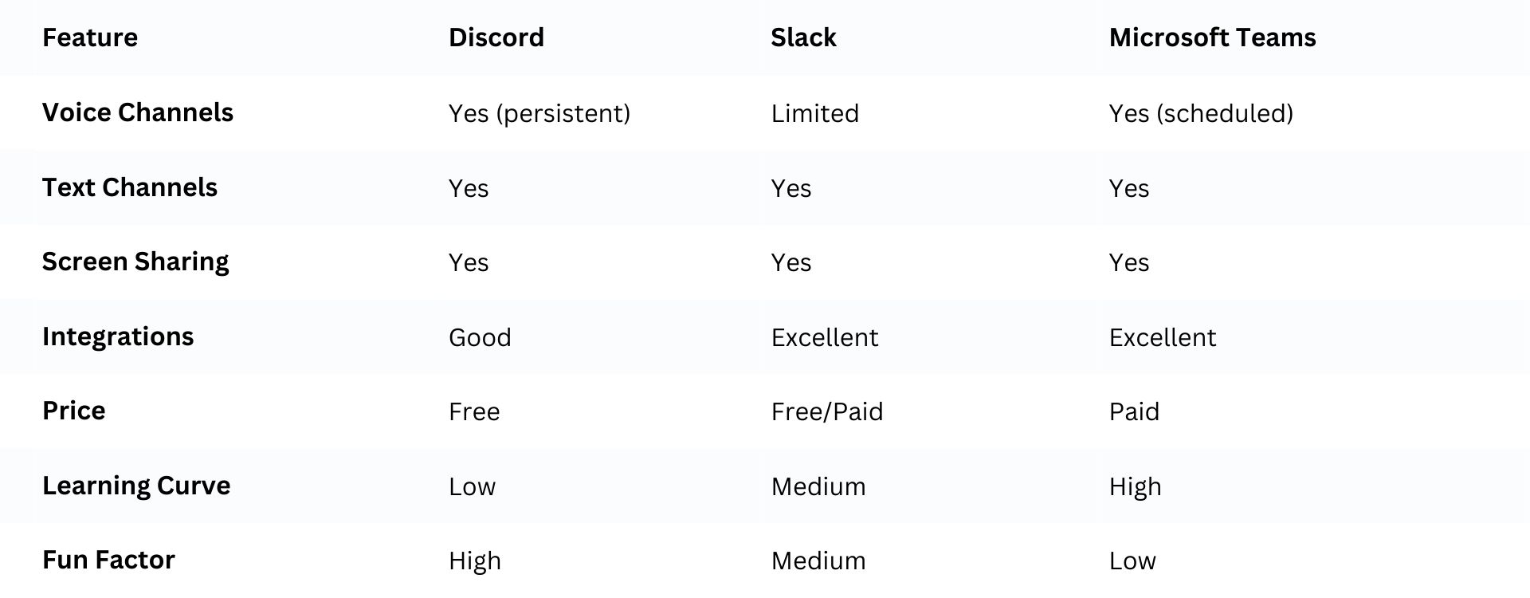Click Slack's 'Medium' fun factor cell
1530x598 pixels.
click(818, 561)
